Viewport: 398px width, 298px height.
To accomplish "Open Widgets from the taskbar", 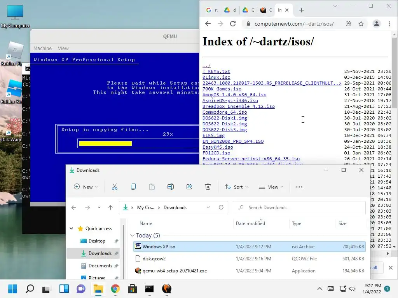I will pyautogui.click(x=64, y=289).
